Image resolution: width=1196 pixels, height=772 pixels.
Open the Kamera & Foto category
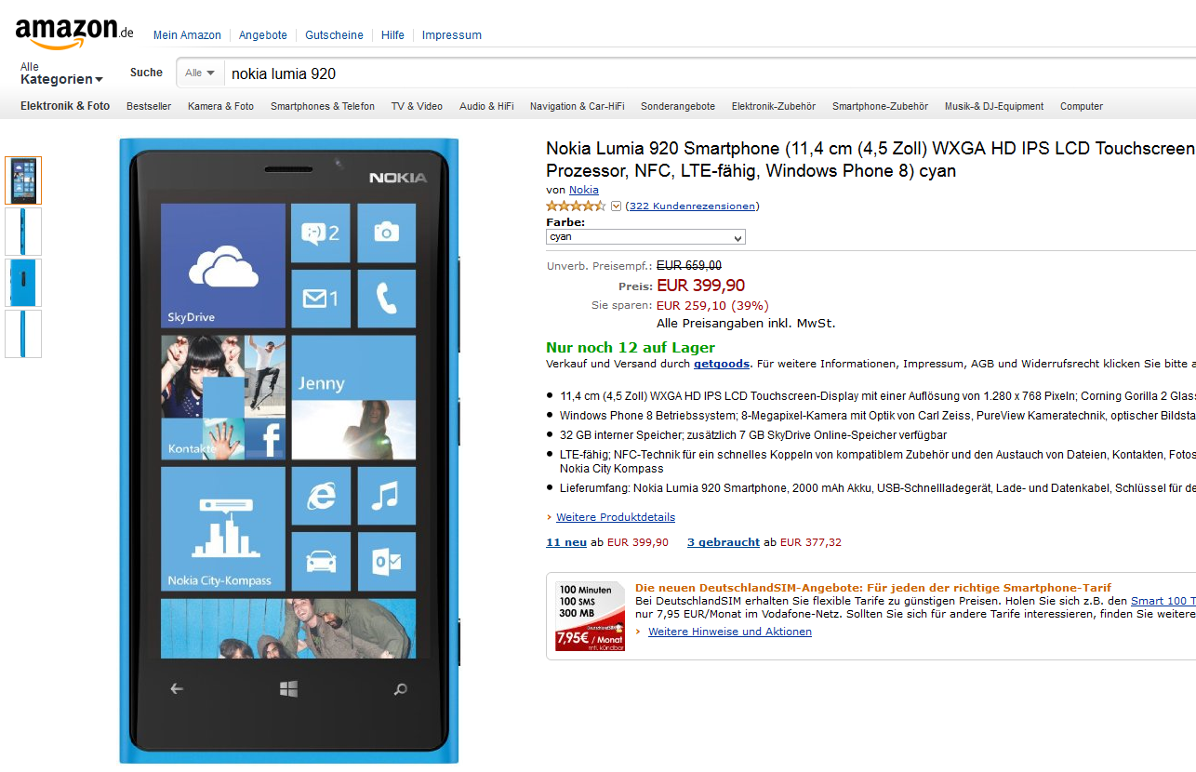pyautogui.click(x=220, y=106)
